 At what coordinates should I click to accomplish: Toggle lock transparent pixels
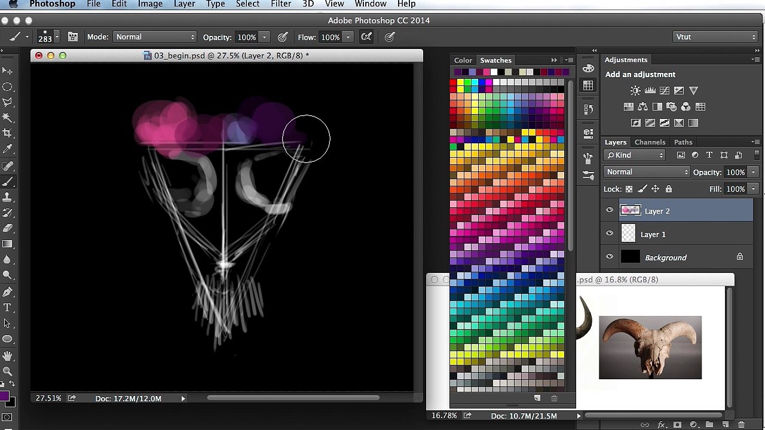click(x=629, y=189)
